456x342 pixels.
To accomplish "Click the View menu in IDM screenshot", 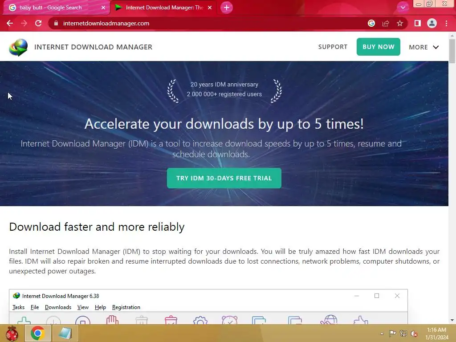I will click(83, 307).
